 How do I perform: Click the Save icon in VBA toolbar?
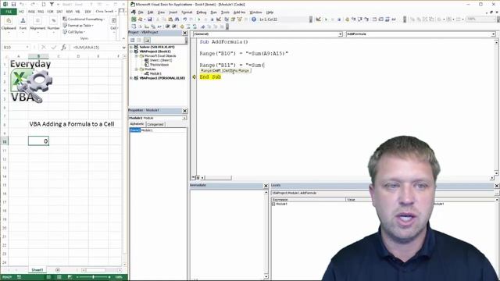149,20
